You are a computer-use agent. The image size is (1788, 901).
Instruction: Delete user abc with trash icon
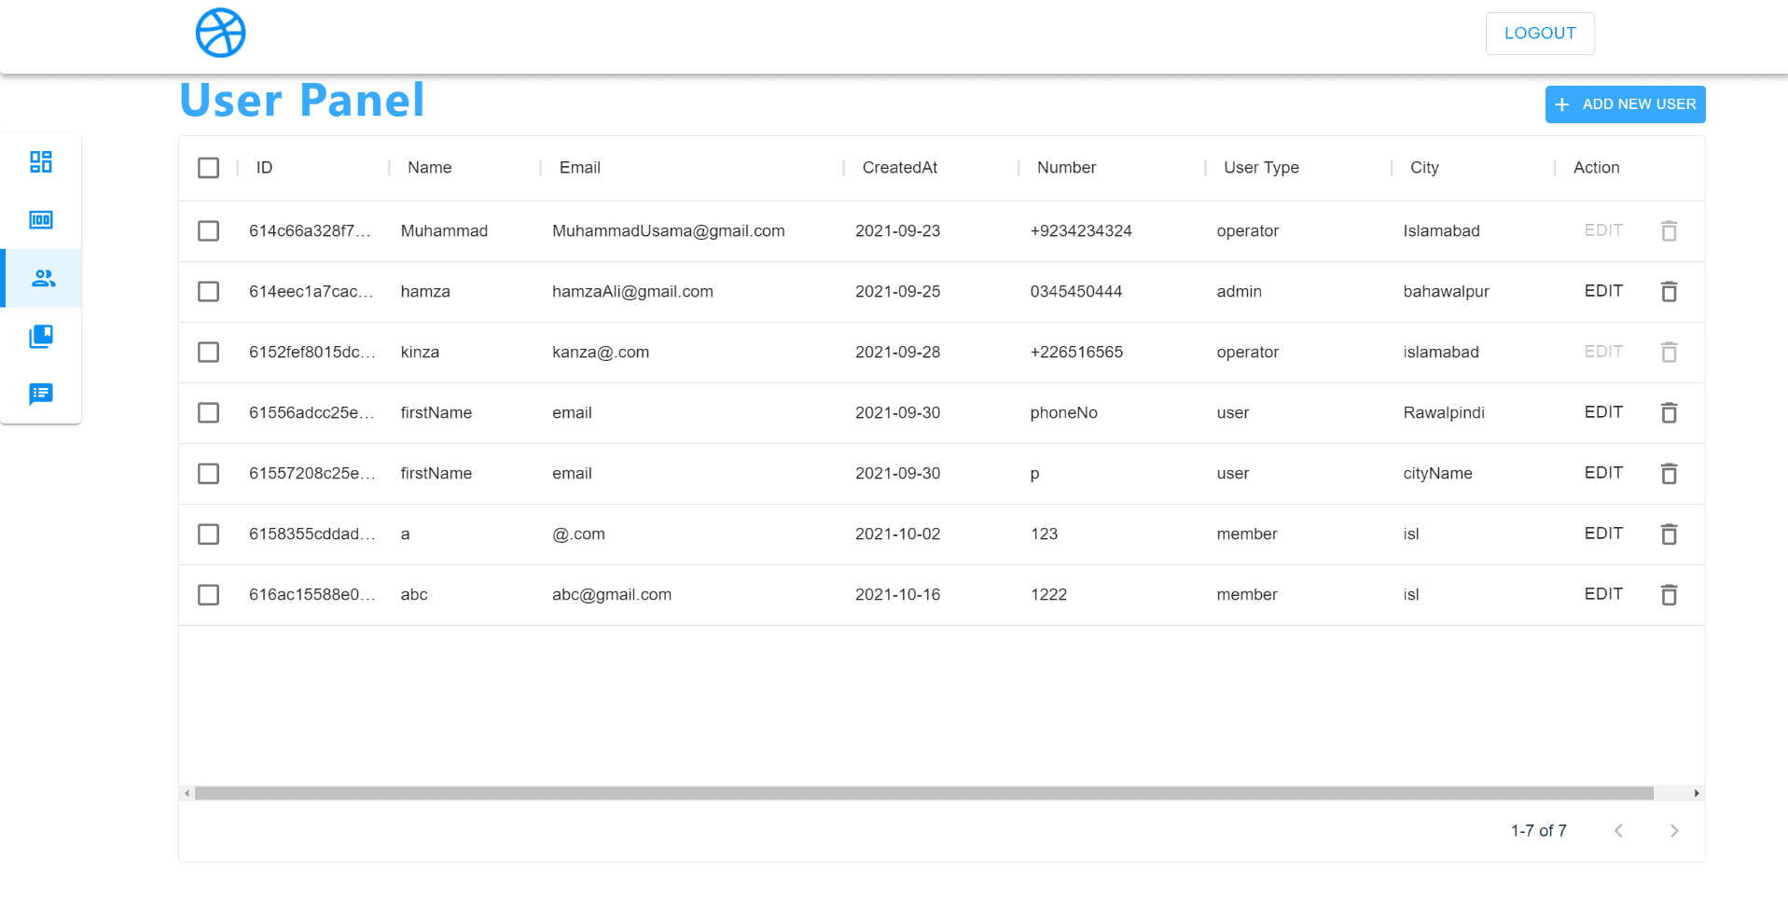[1669, 595]
